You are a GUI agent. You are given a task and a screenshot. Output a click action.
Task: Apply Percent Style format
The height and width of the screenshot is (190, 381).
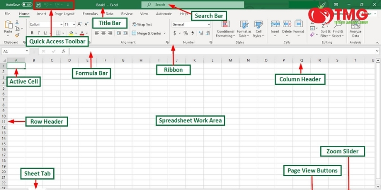point(186,33)
